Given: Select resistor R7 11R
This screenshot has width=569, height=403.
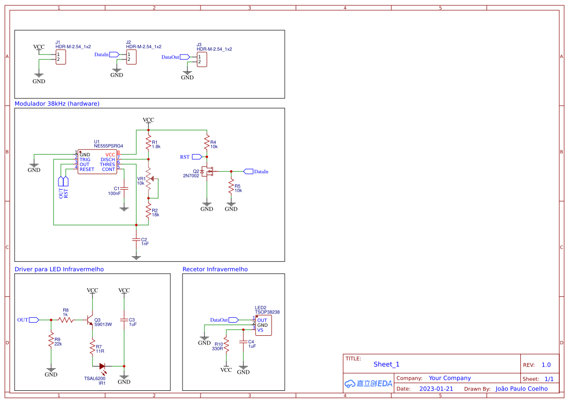Looking at the screenshot, I should [x=92, y=348].
